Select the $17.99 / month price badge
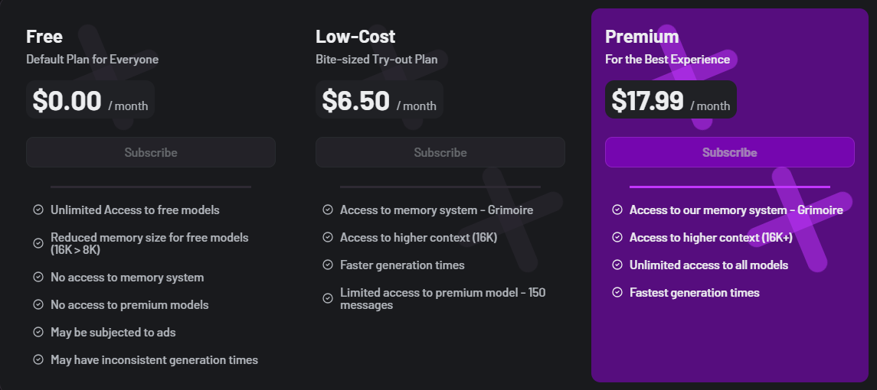The height and width of the screenshot is (390, 877). (x=670, y=100)
